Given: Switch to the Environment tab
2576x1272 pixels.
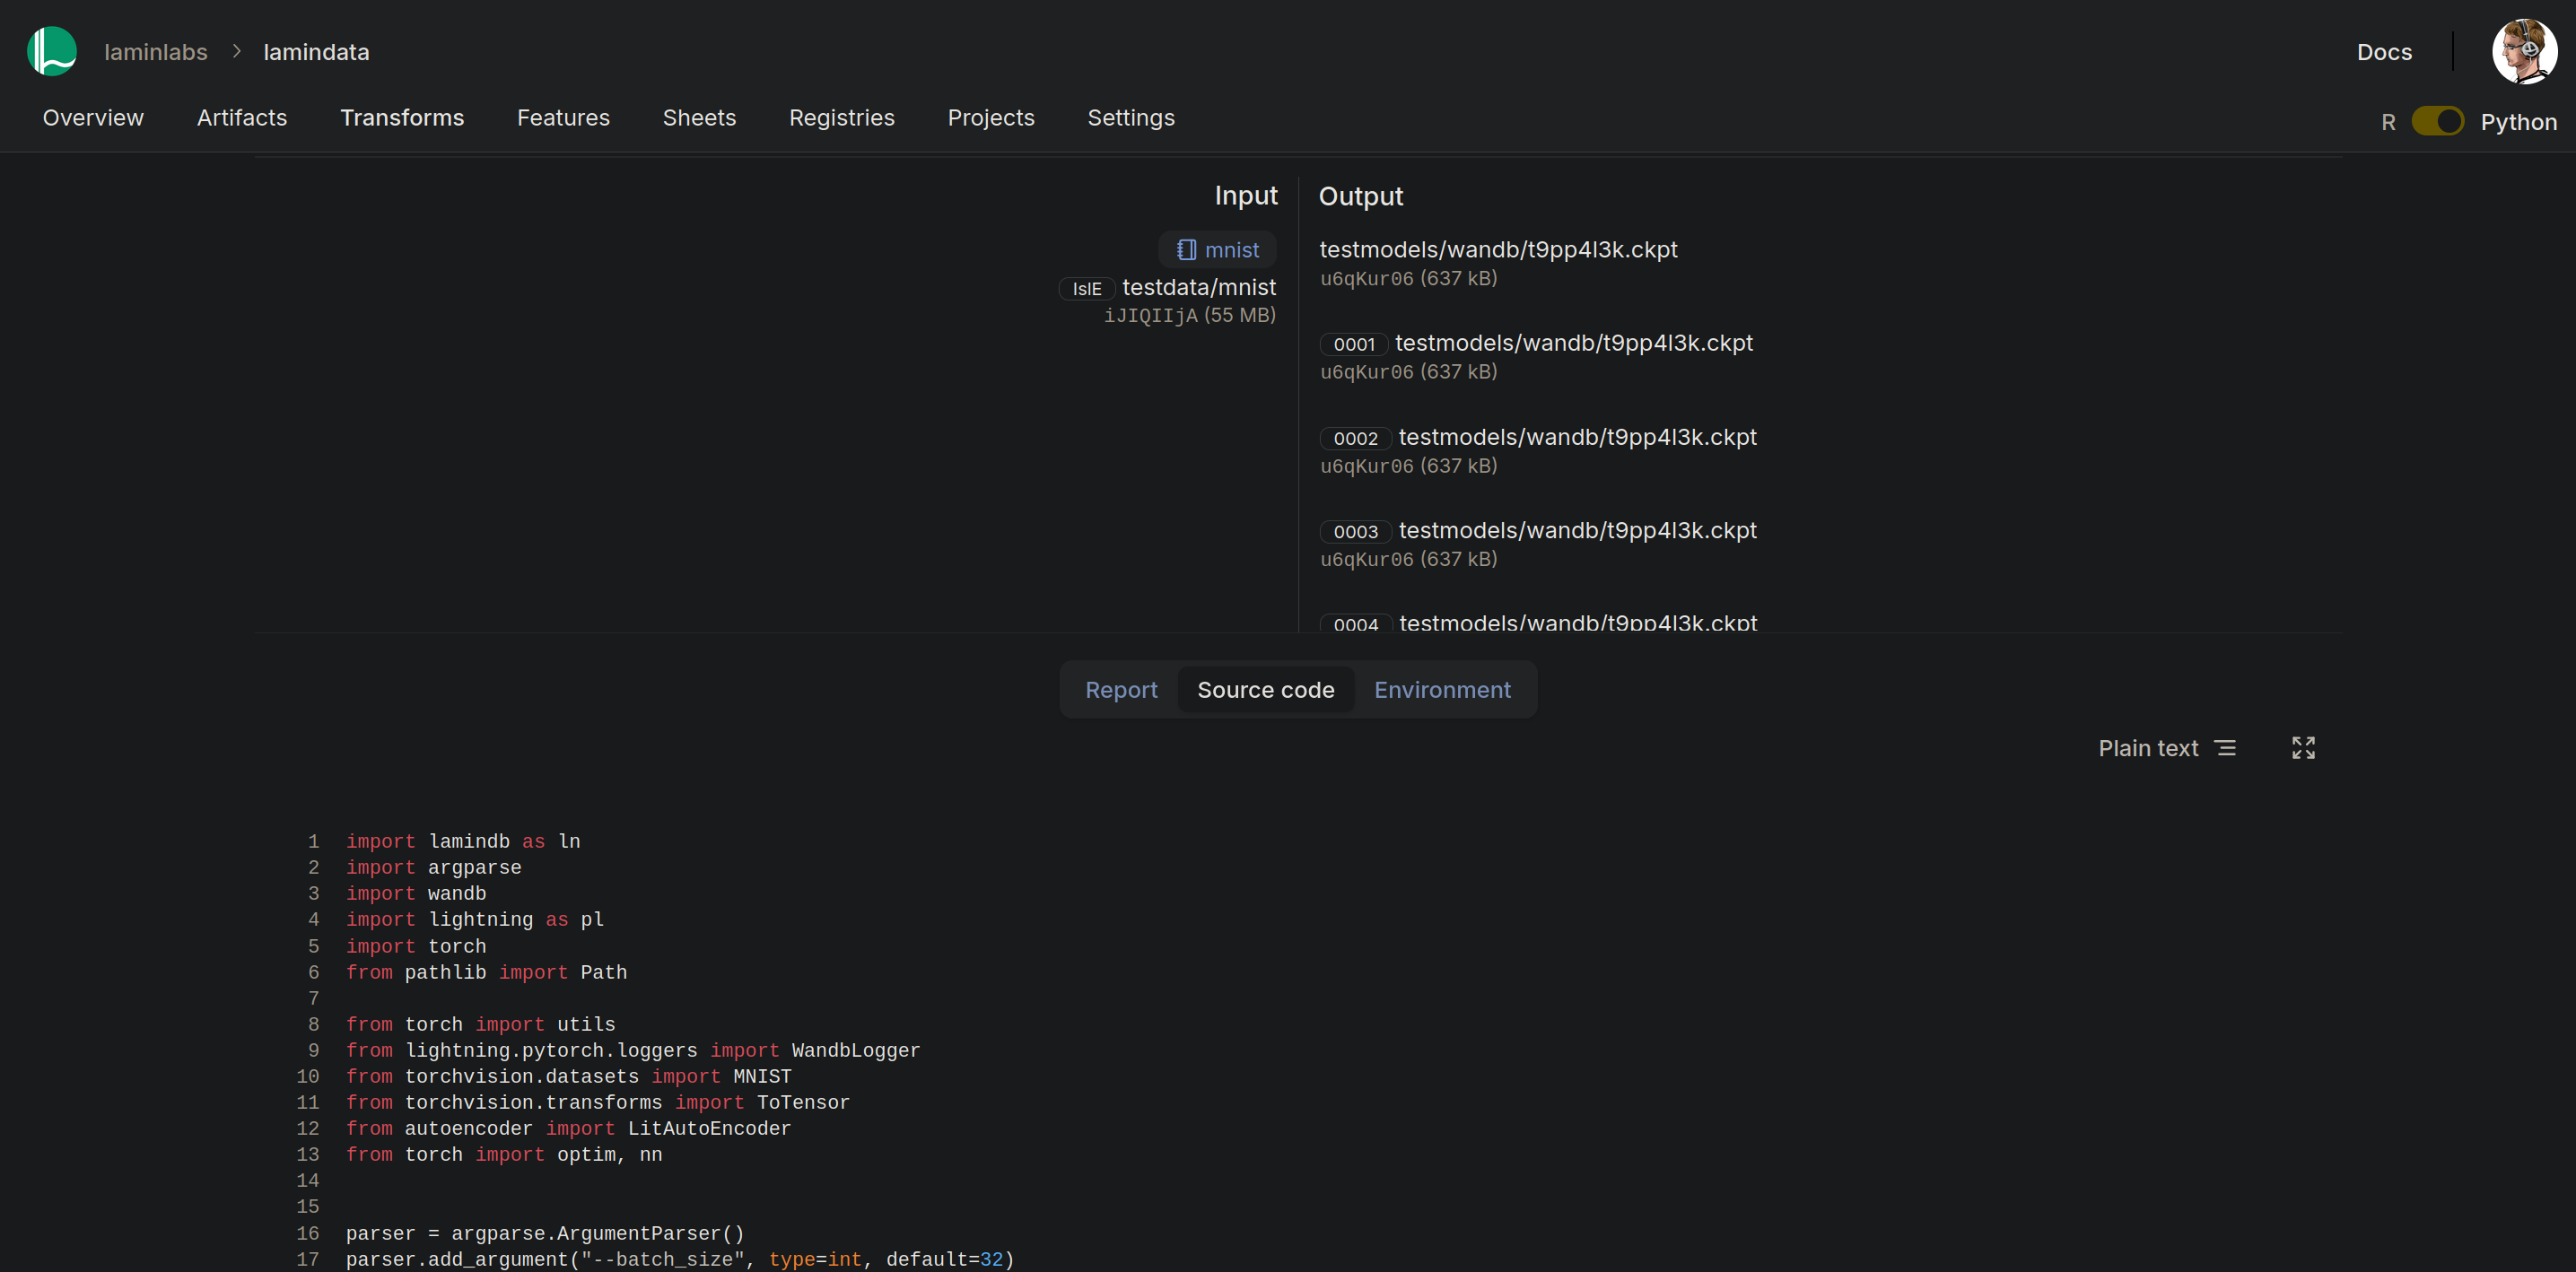Looking at the screenshot, I should tap(1441, 690).
